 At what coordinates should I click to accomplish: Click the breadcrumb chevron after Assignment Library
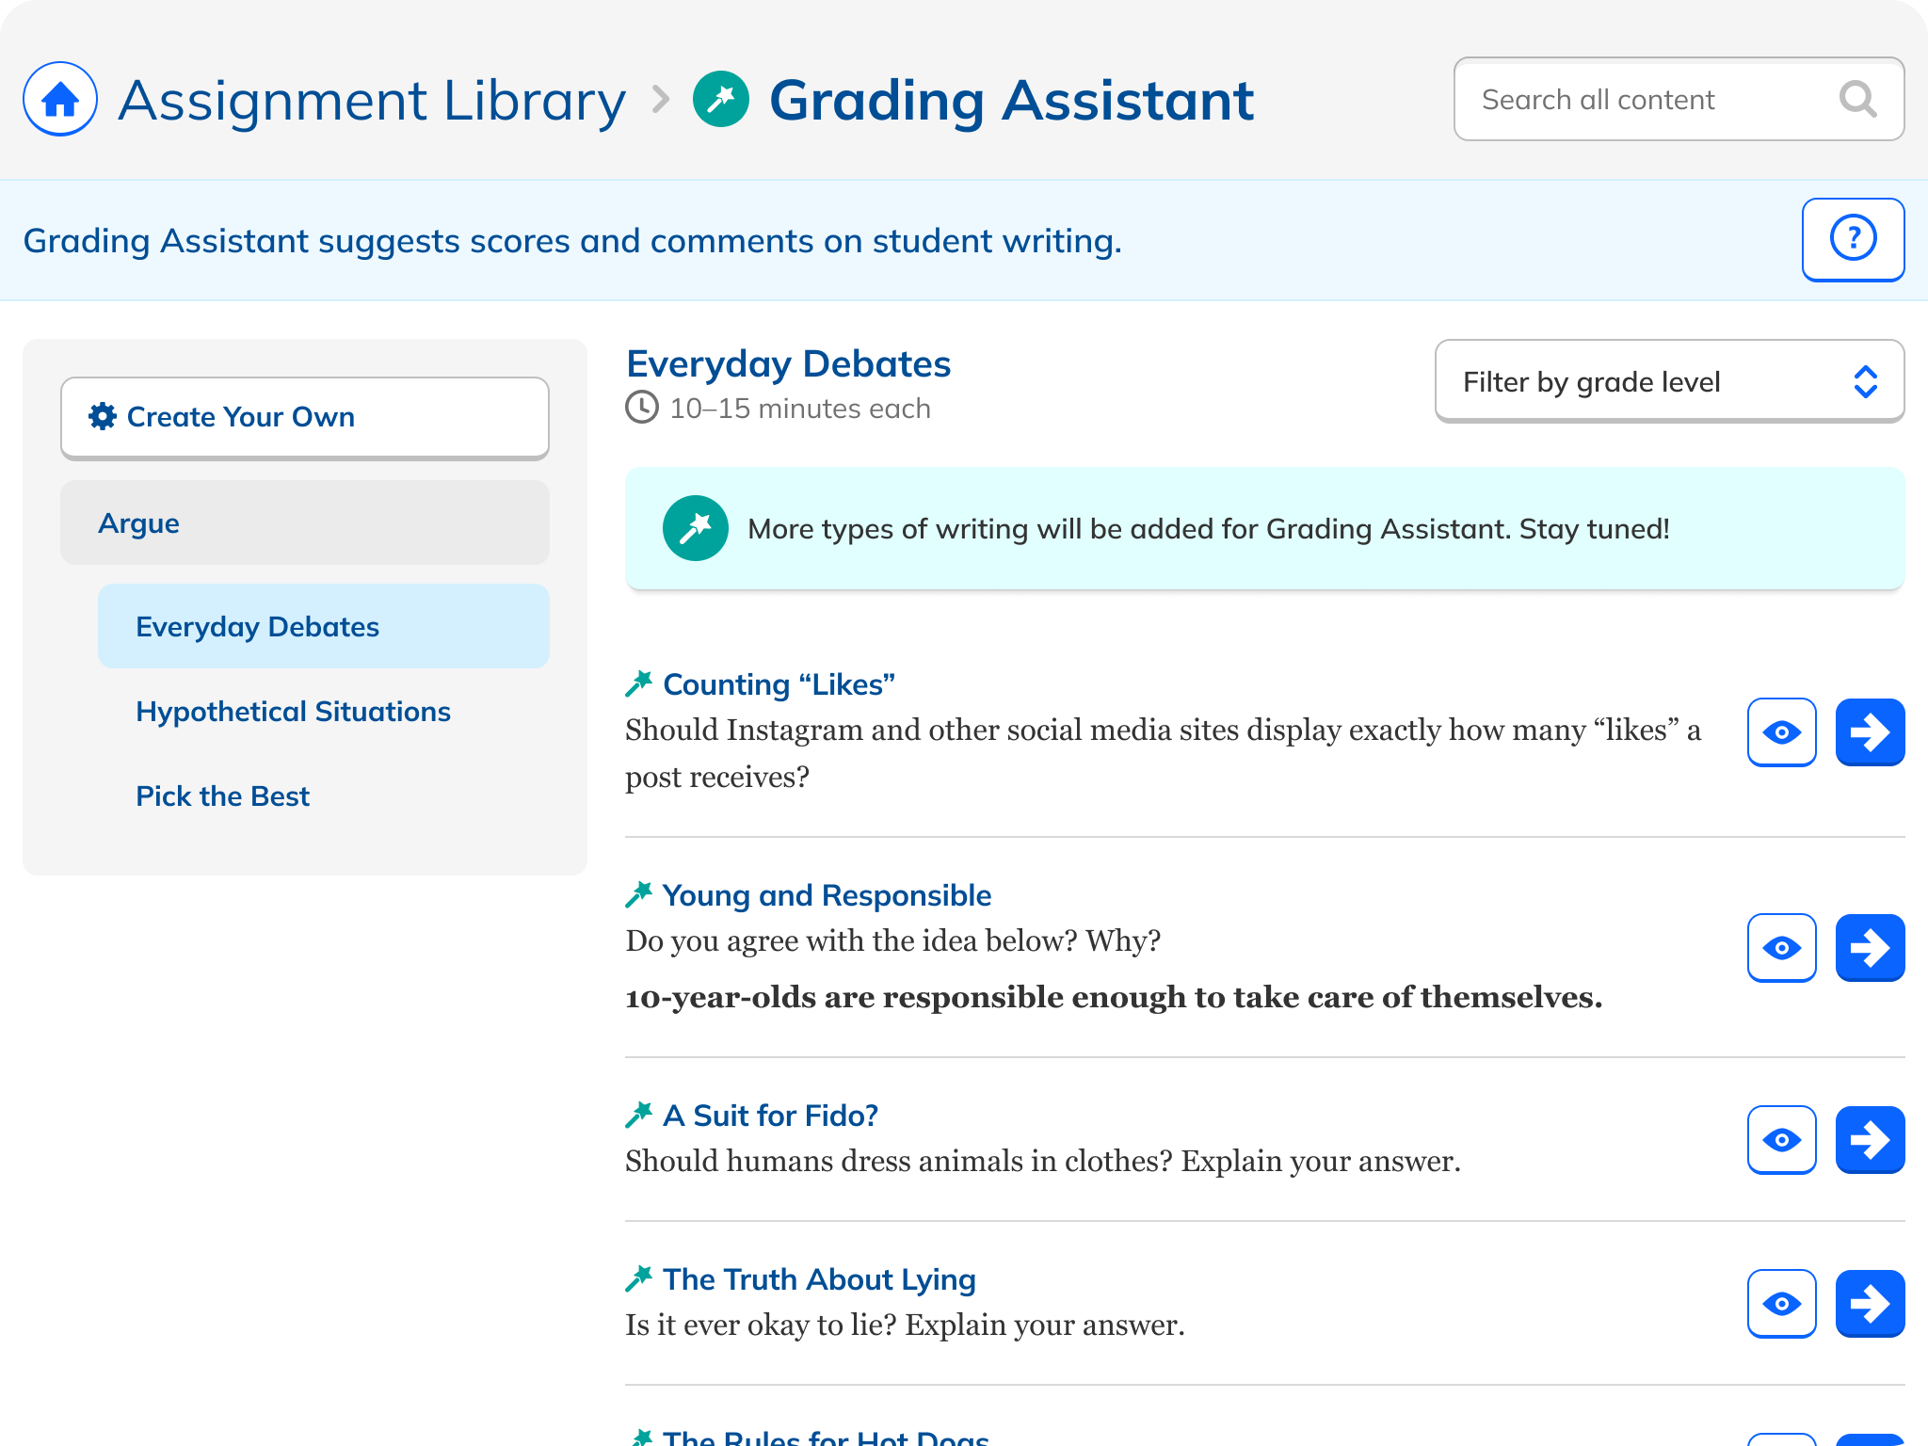[661, 99]
